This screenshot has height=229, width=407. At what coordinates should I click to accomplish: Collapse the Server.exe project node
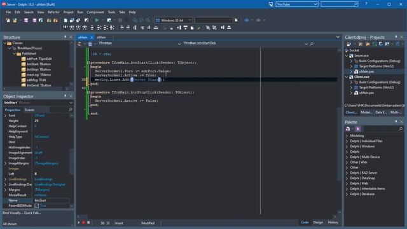coord(347,55)
